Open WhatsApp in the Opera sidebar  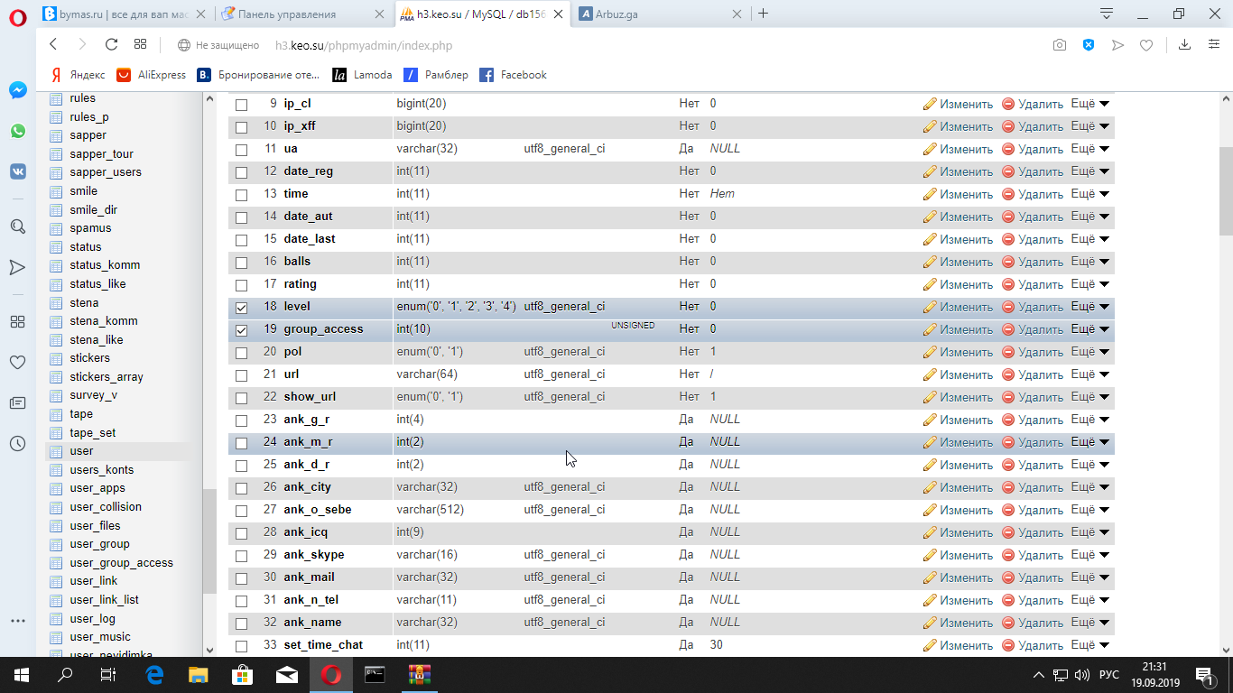point(17,131)
